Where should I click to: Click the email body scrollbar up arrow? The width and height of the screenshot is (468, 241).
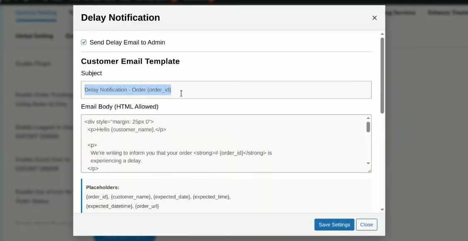[368, 118]
